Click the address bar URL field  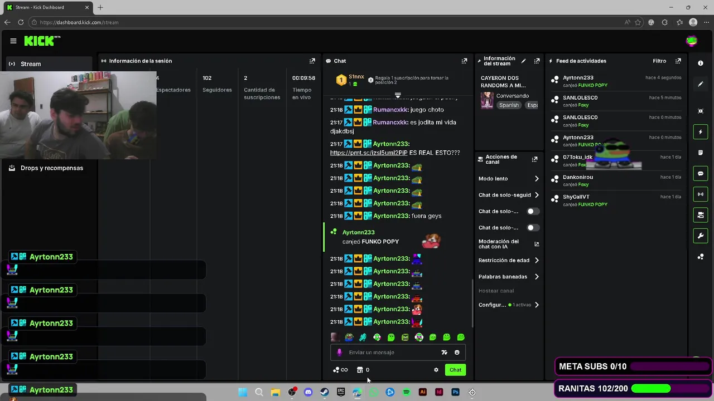[324, 22]
